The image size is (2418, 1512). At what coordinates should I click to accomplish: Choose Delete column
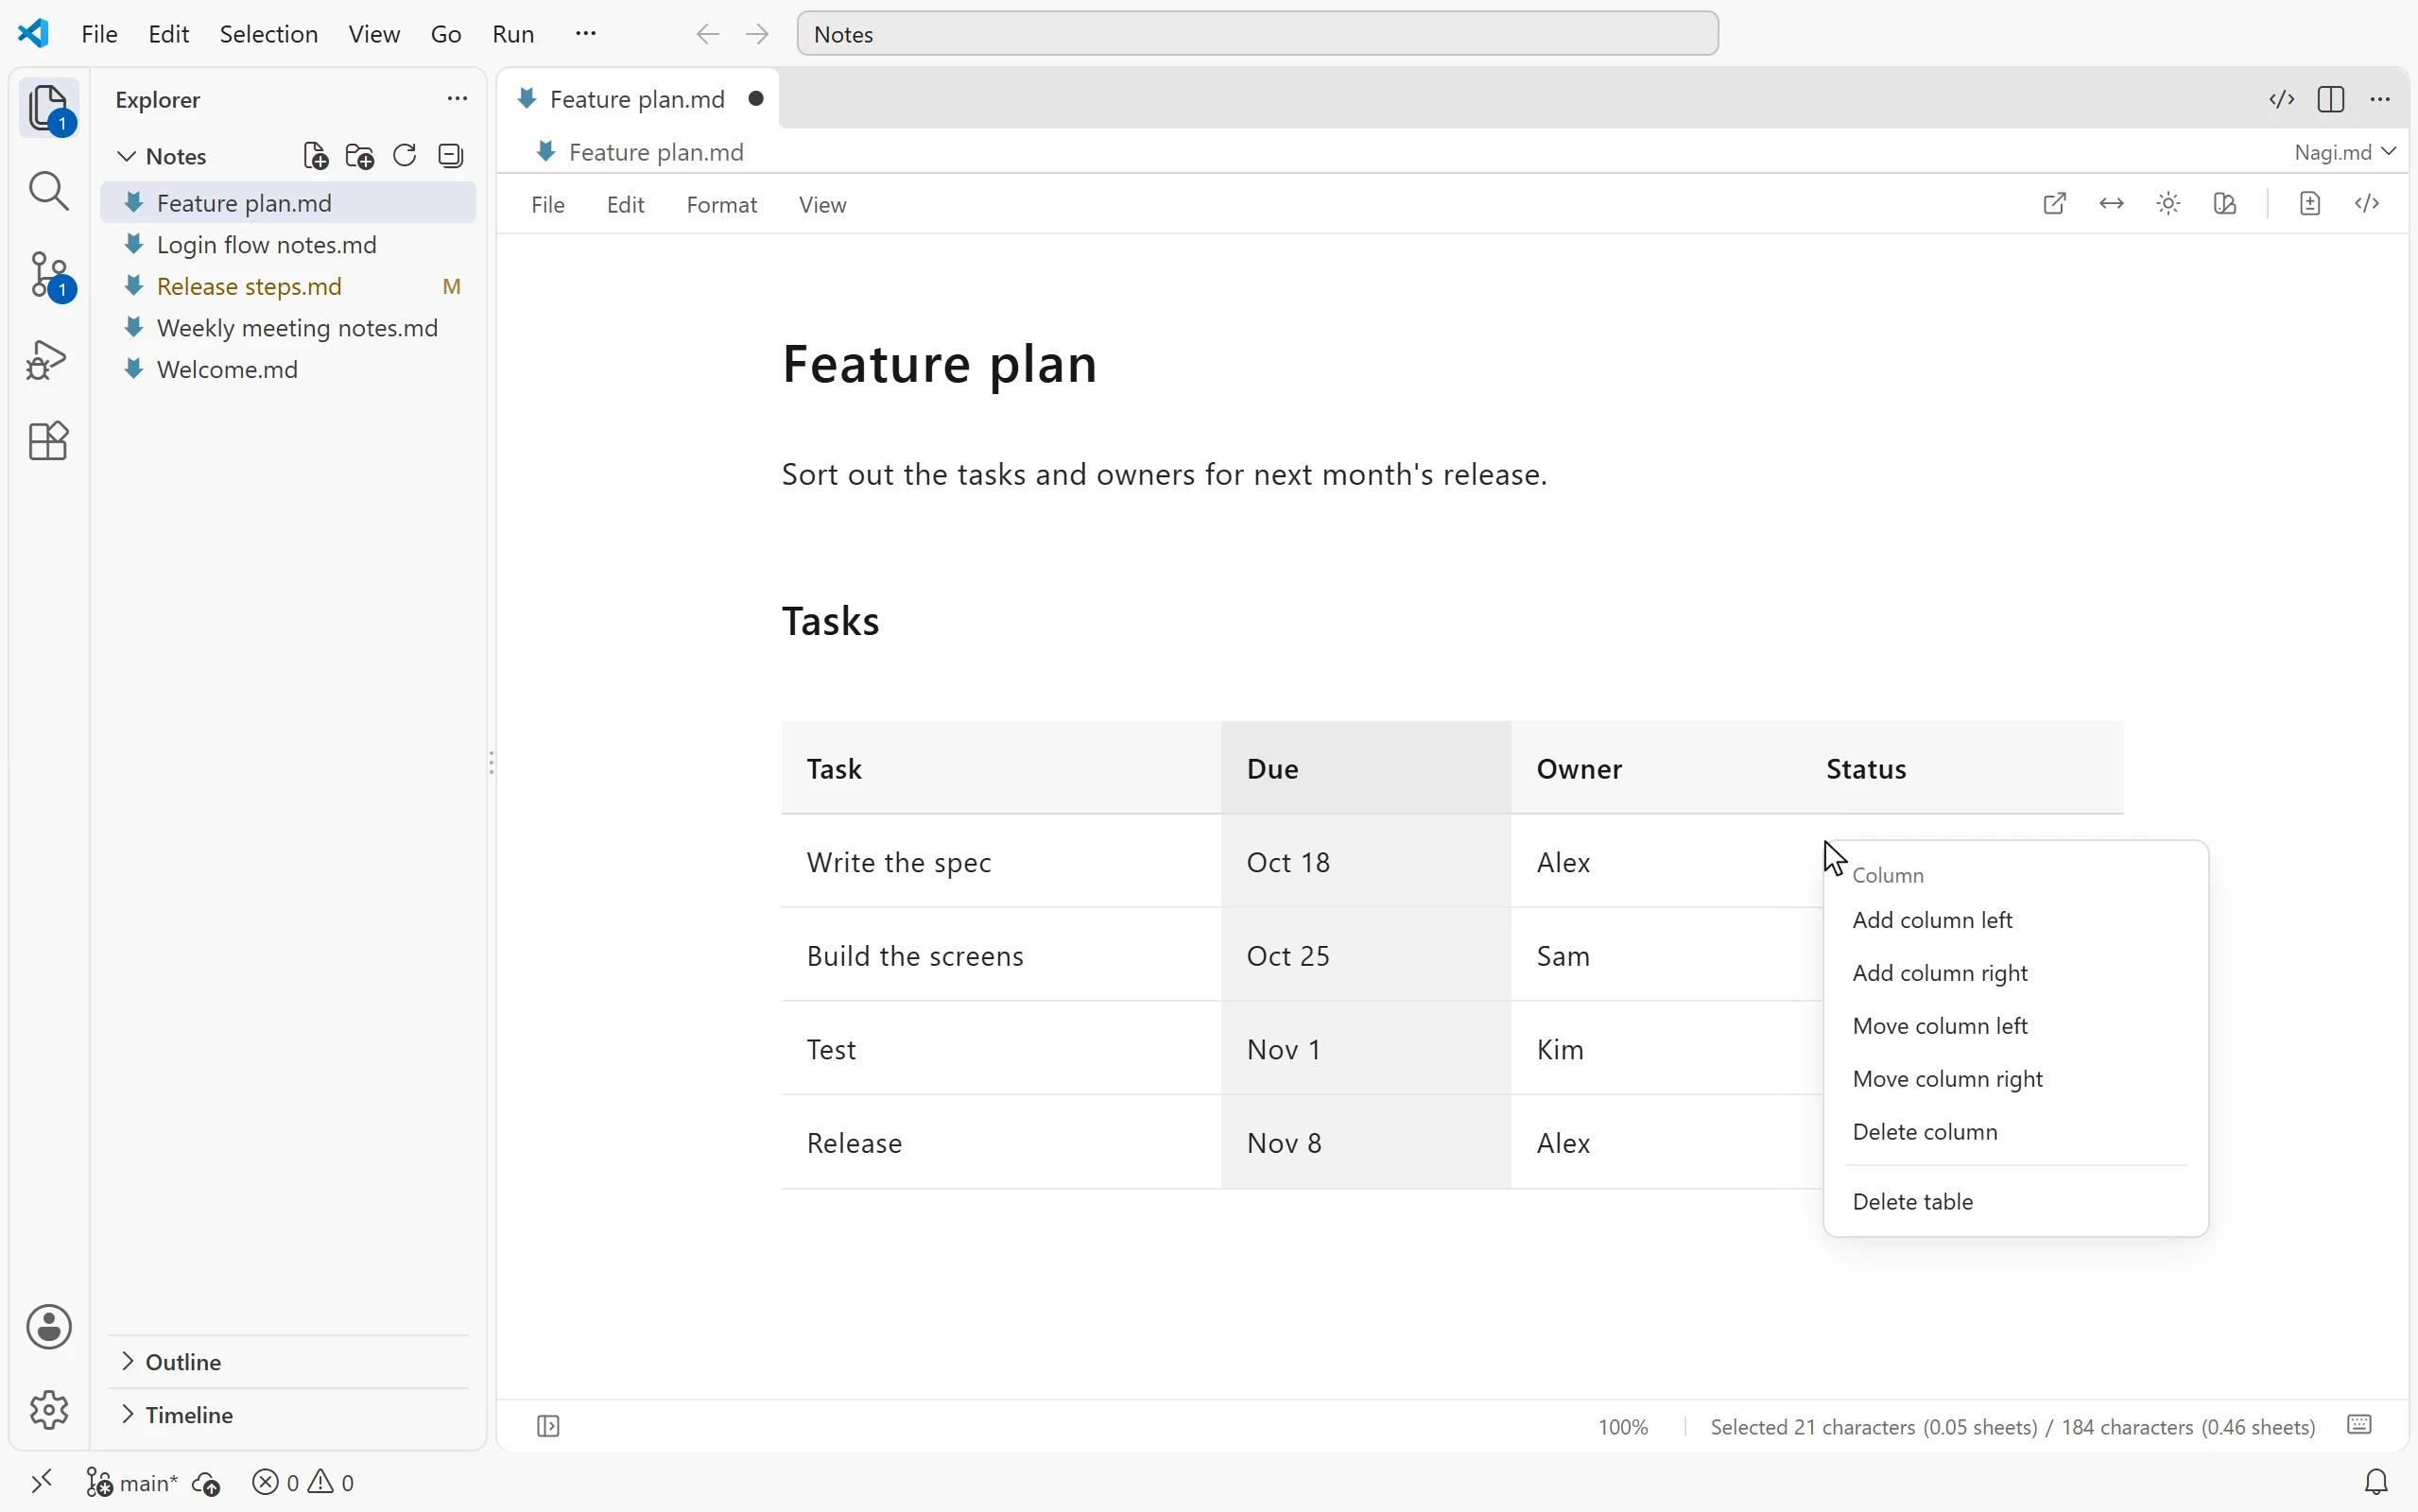(2015, 1132)
